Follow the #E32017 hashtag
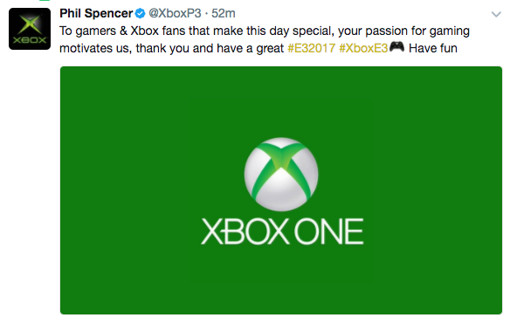Image resolution: width=510 pixels, height=324 pixels. tap(311, 48)
